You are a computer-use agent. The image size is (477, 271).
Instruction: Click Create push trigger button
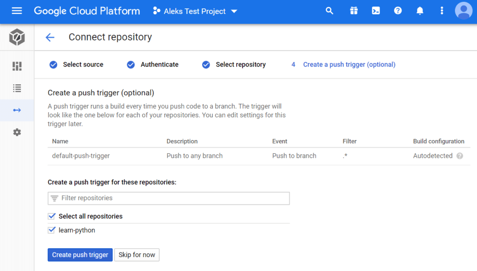80,255
